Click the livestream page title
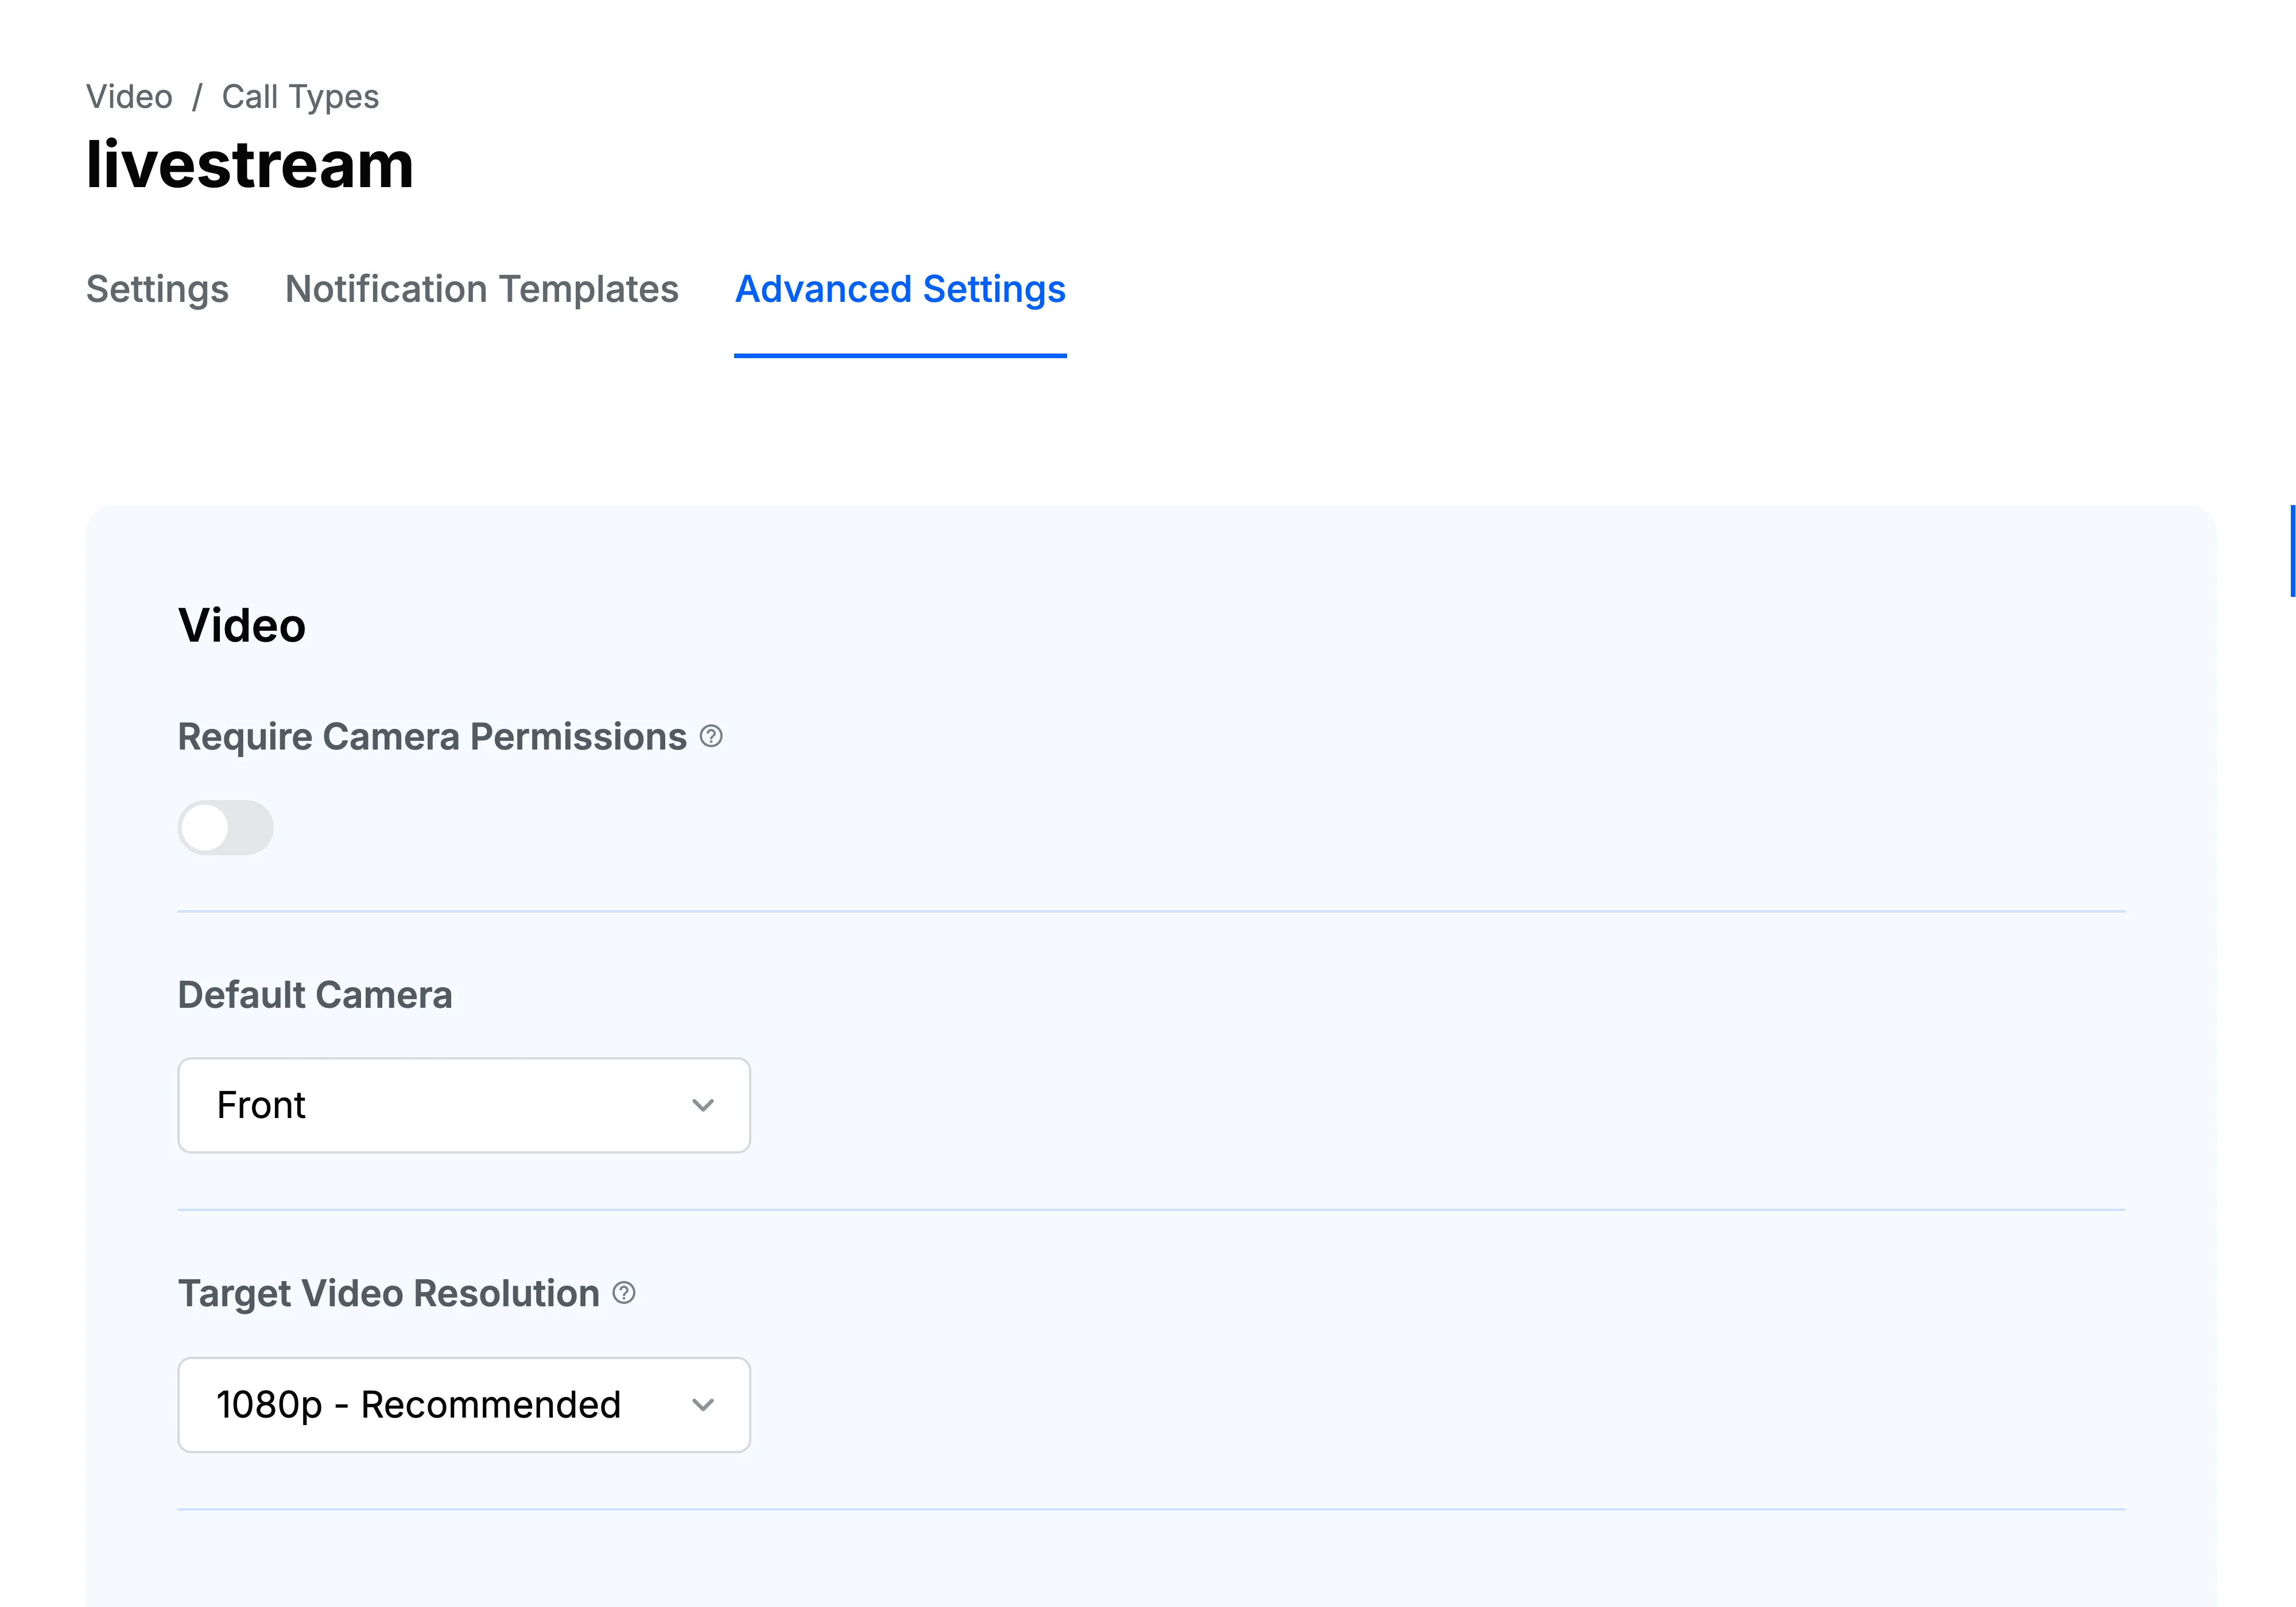 250,166
